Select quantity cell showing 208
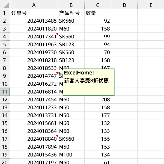The width and height of the screenshot is (164, 164). [x=98, y=100]
